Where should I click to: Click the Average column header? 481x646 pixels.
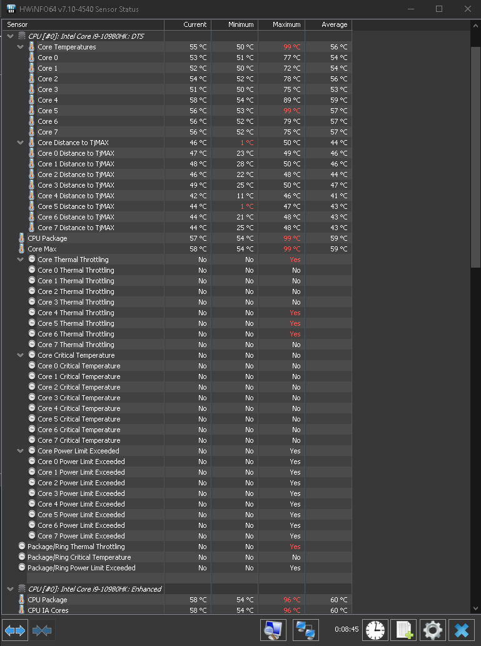click(x=328, y=25)
